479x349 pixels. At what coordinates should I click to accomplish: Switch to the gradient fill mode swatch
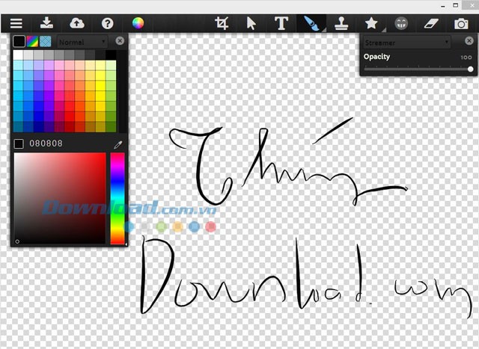[x=33, y=42]
